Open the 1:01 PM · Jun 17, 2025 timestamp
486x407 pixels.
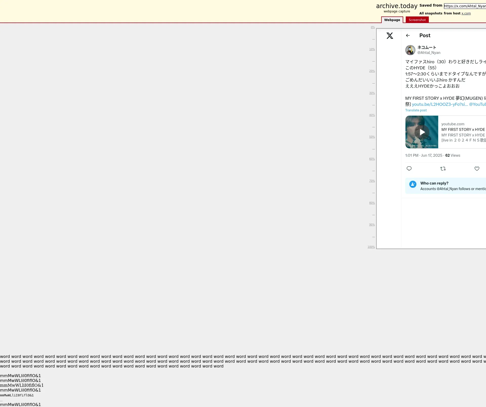(424, 155)
